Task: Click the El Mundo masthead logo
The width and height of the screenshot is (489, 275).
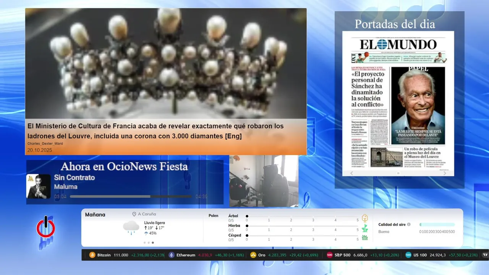Action: [398, 44]
